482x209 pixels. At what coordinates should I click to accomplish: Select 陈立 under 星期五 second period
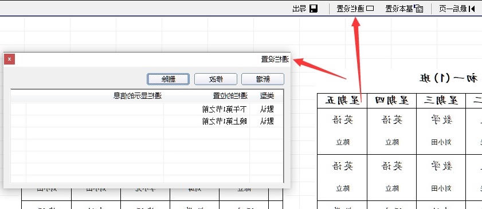342,188
